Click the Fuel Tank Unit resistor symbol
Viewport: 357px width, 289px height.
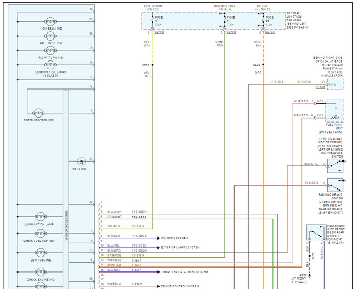coord(336,118)
